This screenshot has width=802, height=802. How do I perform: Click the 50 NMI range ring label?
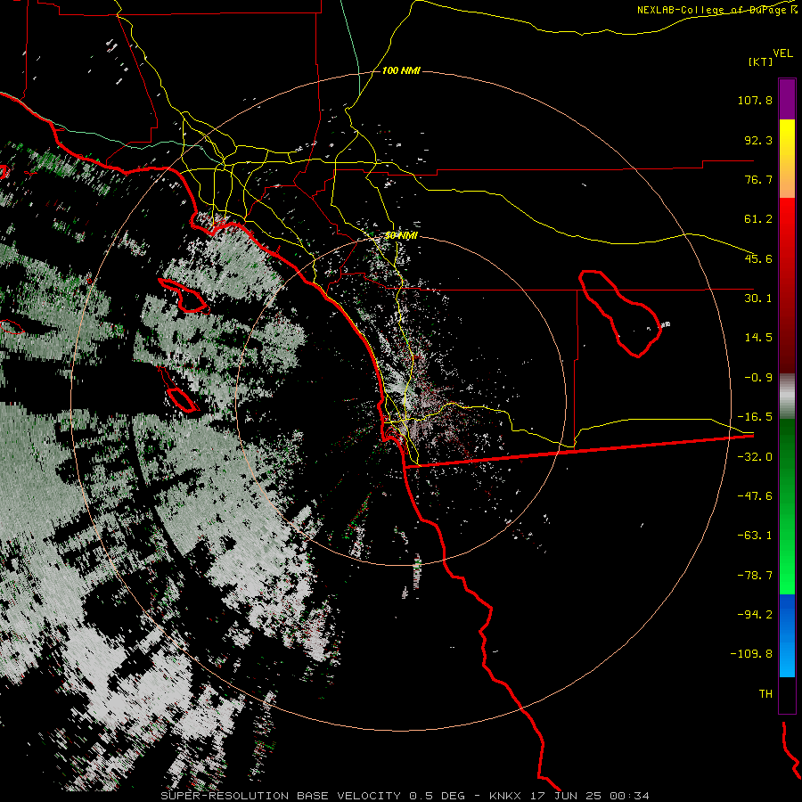point(401,235)
